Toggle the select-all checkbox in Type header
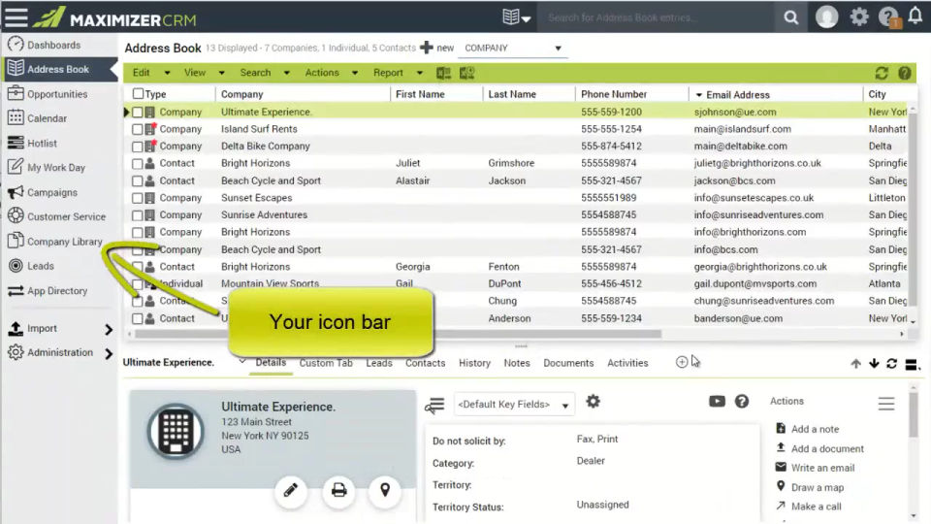The width and height of the screenshot is (931, 524). 139,93
